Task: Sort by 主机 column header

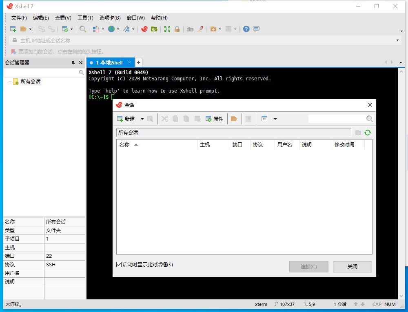Action: click(213, 144)
